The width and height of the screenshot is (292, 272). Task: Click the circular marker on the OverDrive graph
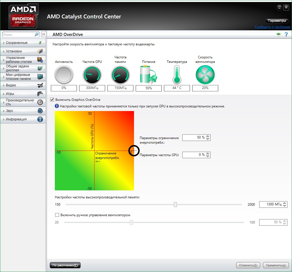coord(134,150)
